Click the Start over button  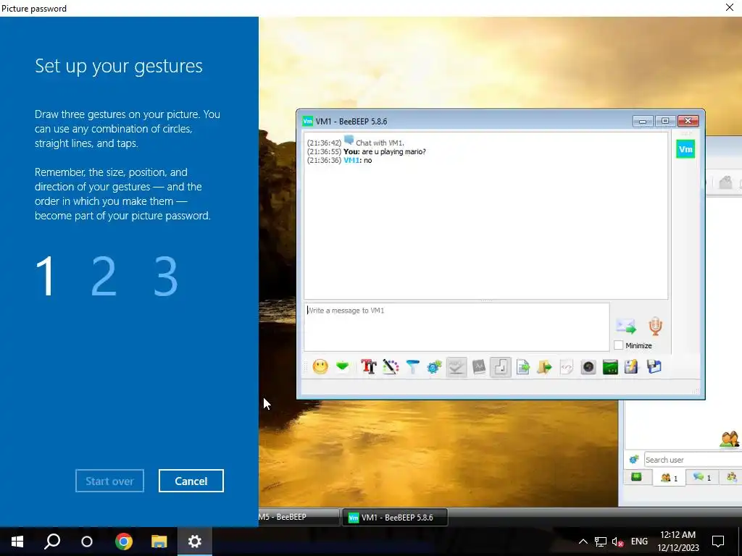coord(110,481)
